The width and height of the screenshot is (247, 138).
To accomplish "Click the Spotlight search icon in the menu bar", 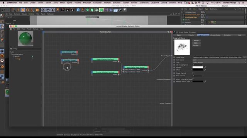I will pos(239,3).
